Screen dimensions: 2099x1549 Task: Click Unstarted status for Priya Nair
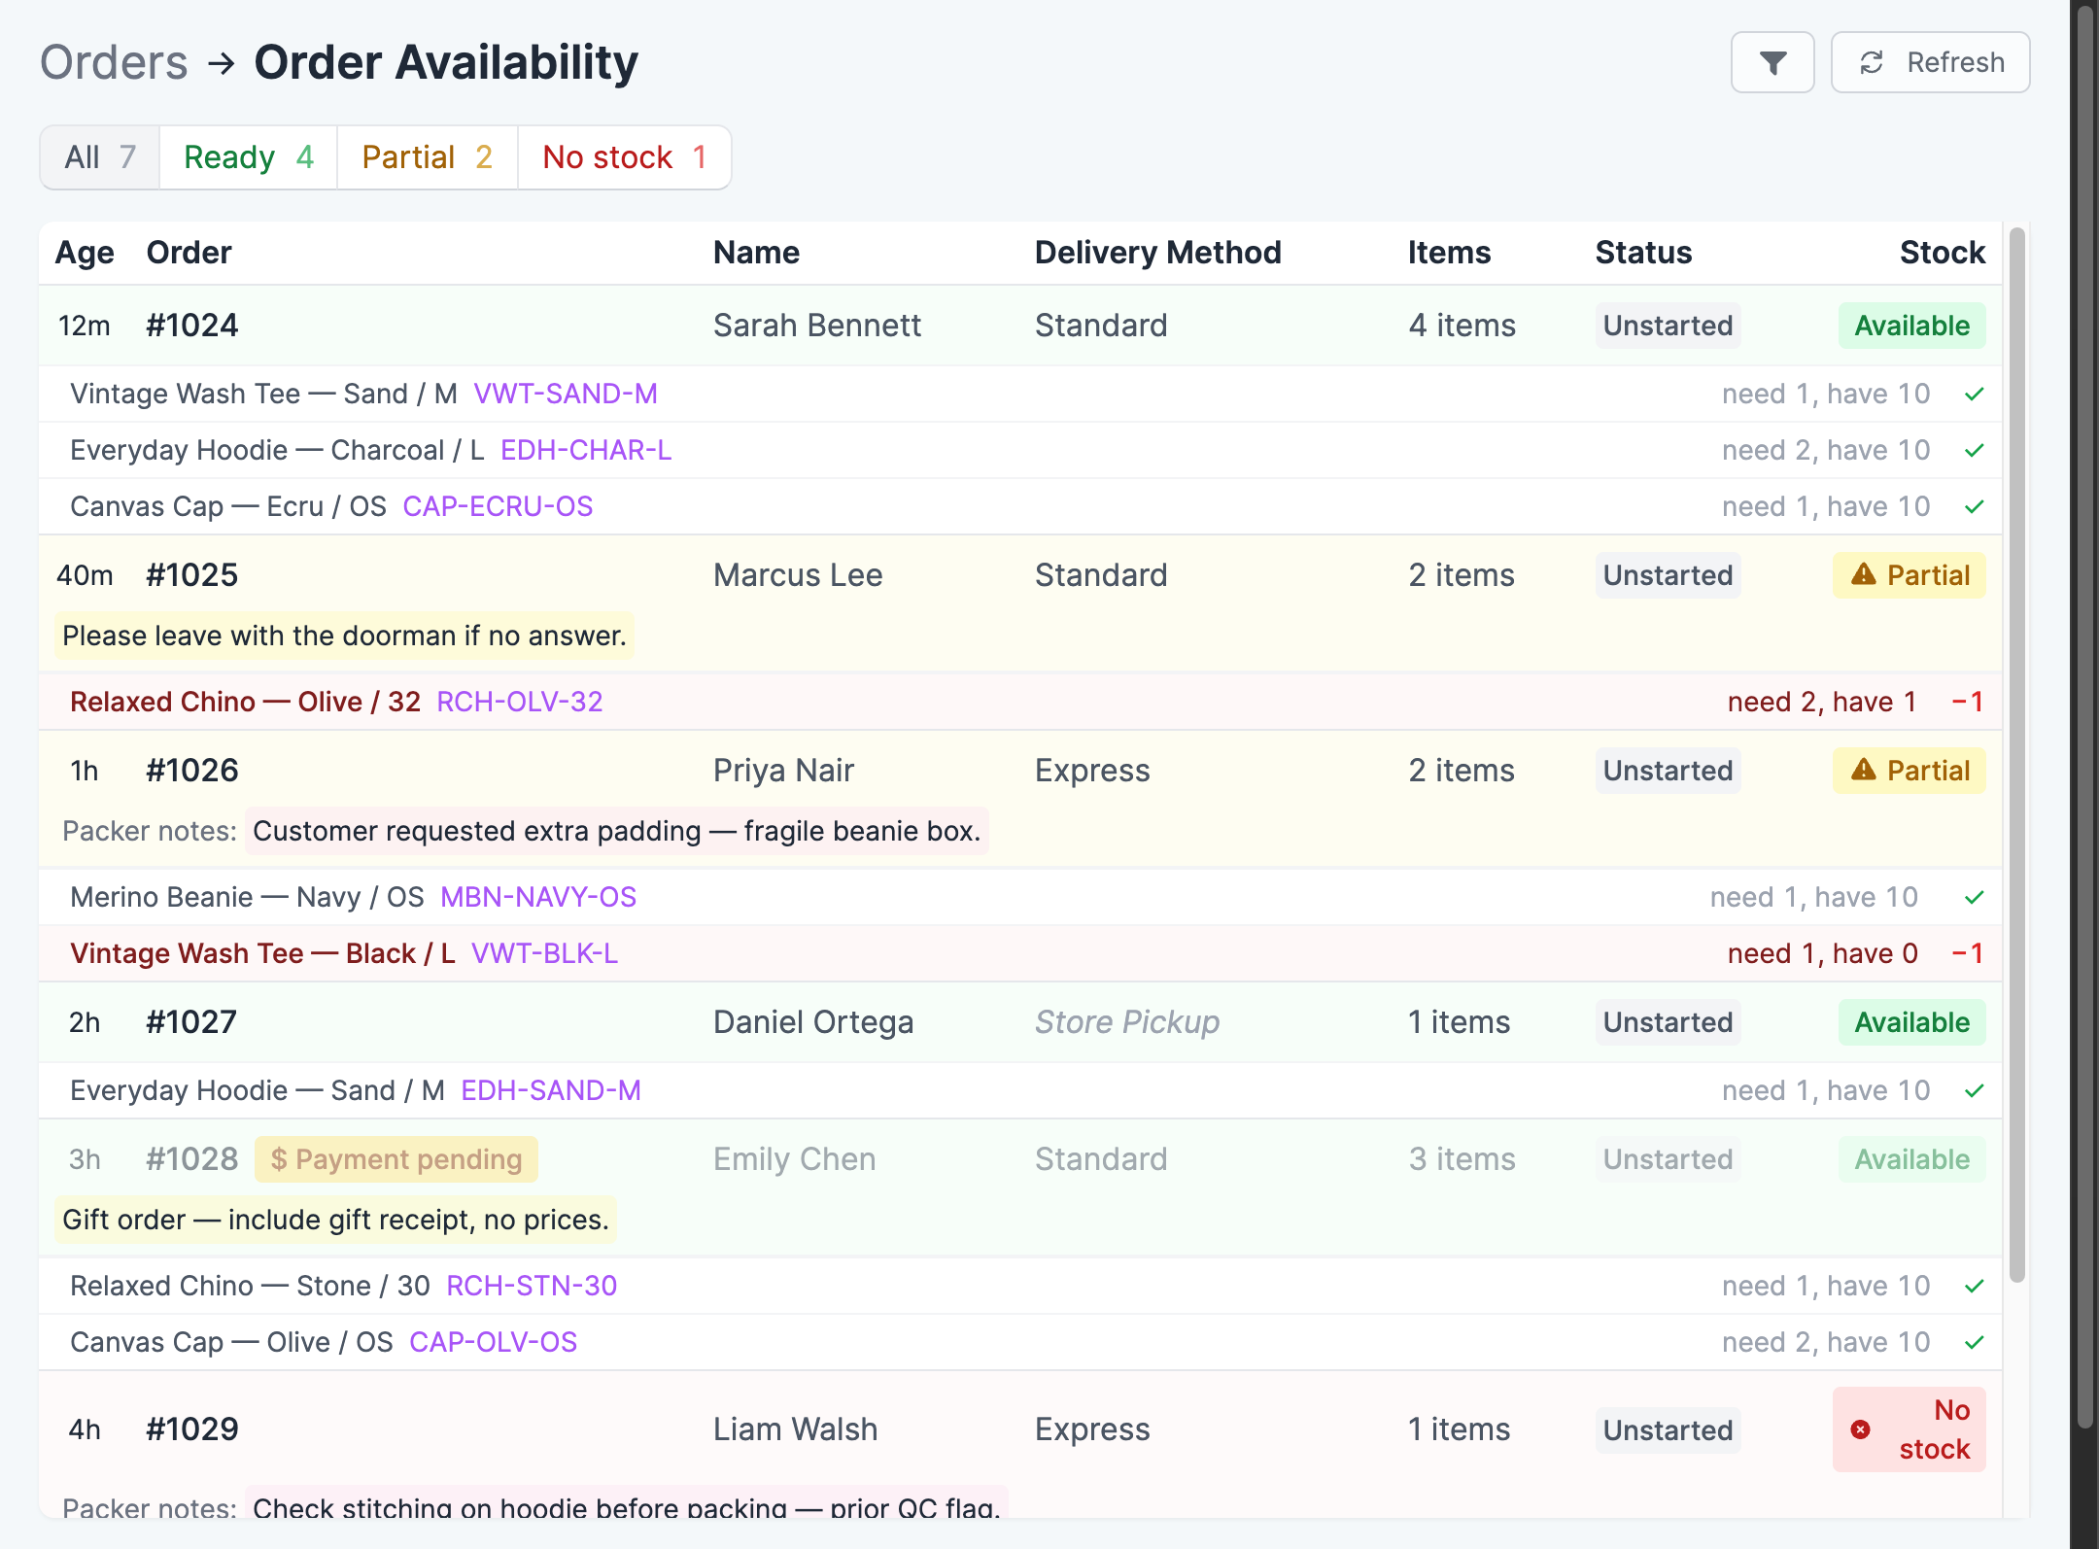(x=1668, y=771)
